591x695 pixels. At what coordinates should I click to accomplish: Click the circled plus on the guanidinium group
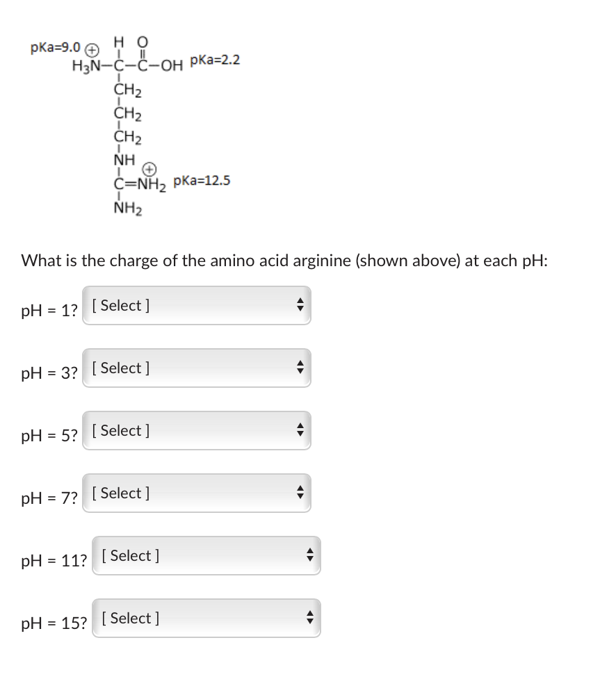click(x=150, y=168)
